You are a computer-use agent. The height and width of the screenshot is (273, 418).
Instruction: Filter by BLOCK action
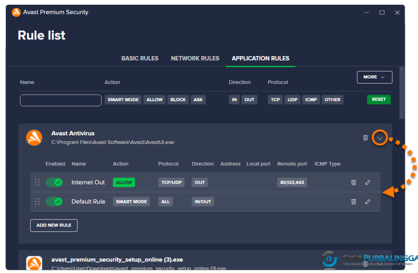pos(178,100)
